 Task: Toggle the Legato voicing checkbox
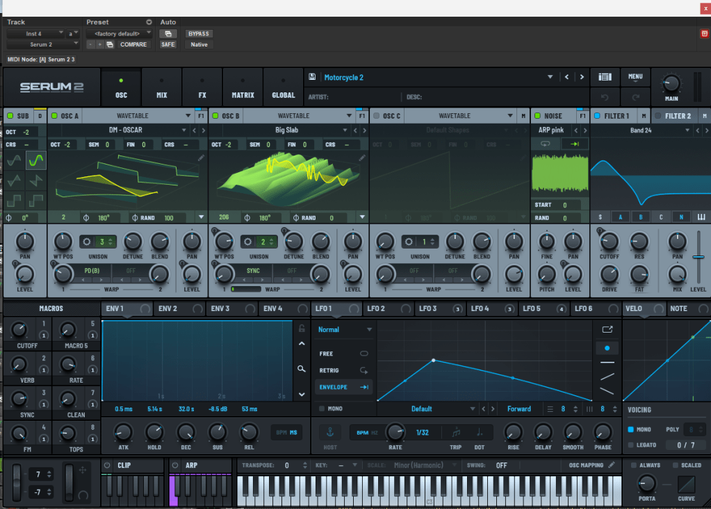(631, 445)
